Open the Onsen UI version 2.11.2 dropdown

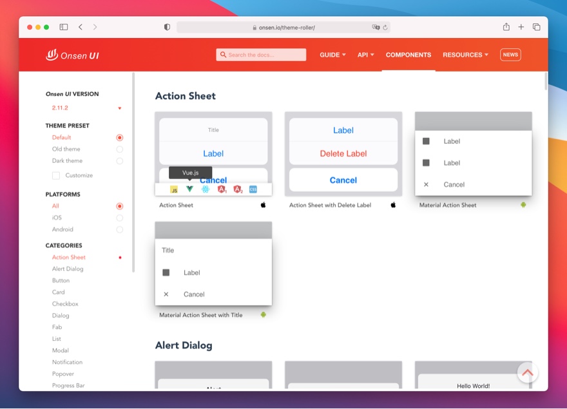86,108
